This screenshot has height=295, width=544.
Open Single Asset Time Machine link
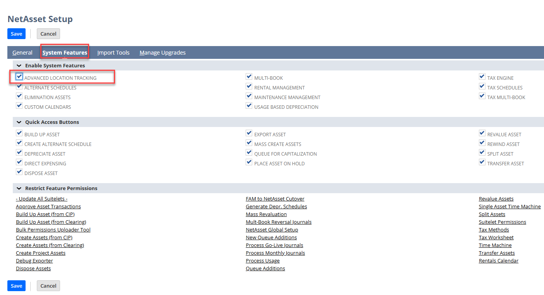(x=510, y=206)
